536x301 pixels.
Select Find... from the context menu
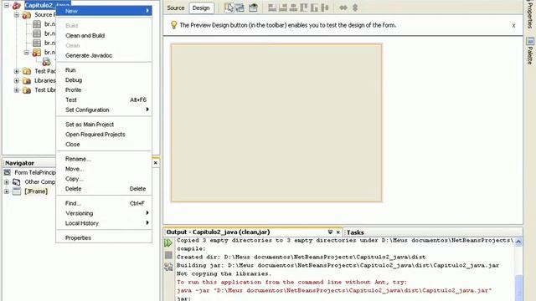point(104,203)
